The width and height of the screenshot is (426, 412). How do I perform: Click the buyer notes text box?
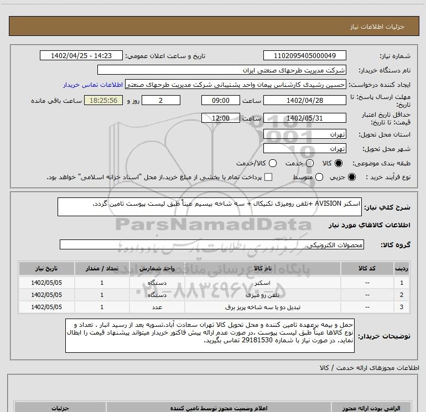(210, 336)
